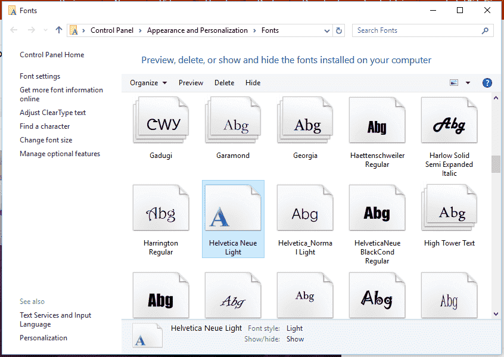
Task: Navigate to Control Panel breadcrumb
Action: coord(112,30)
